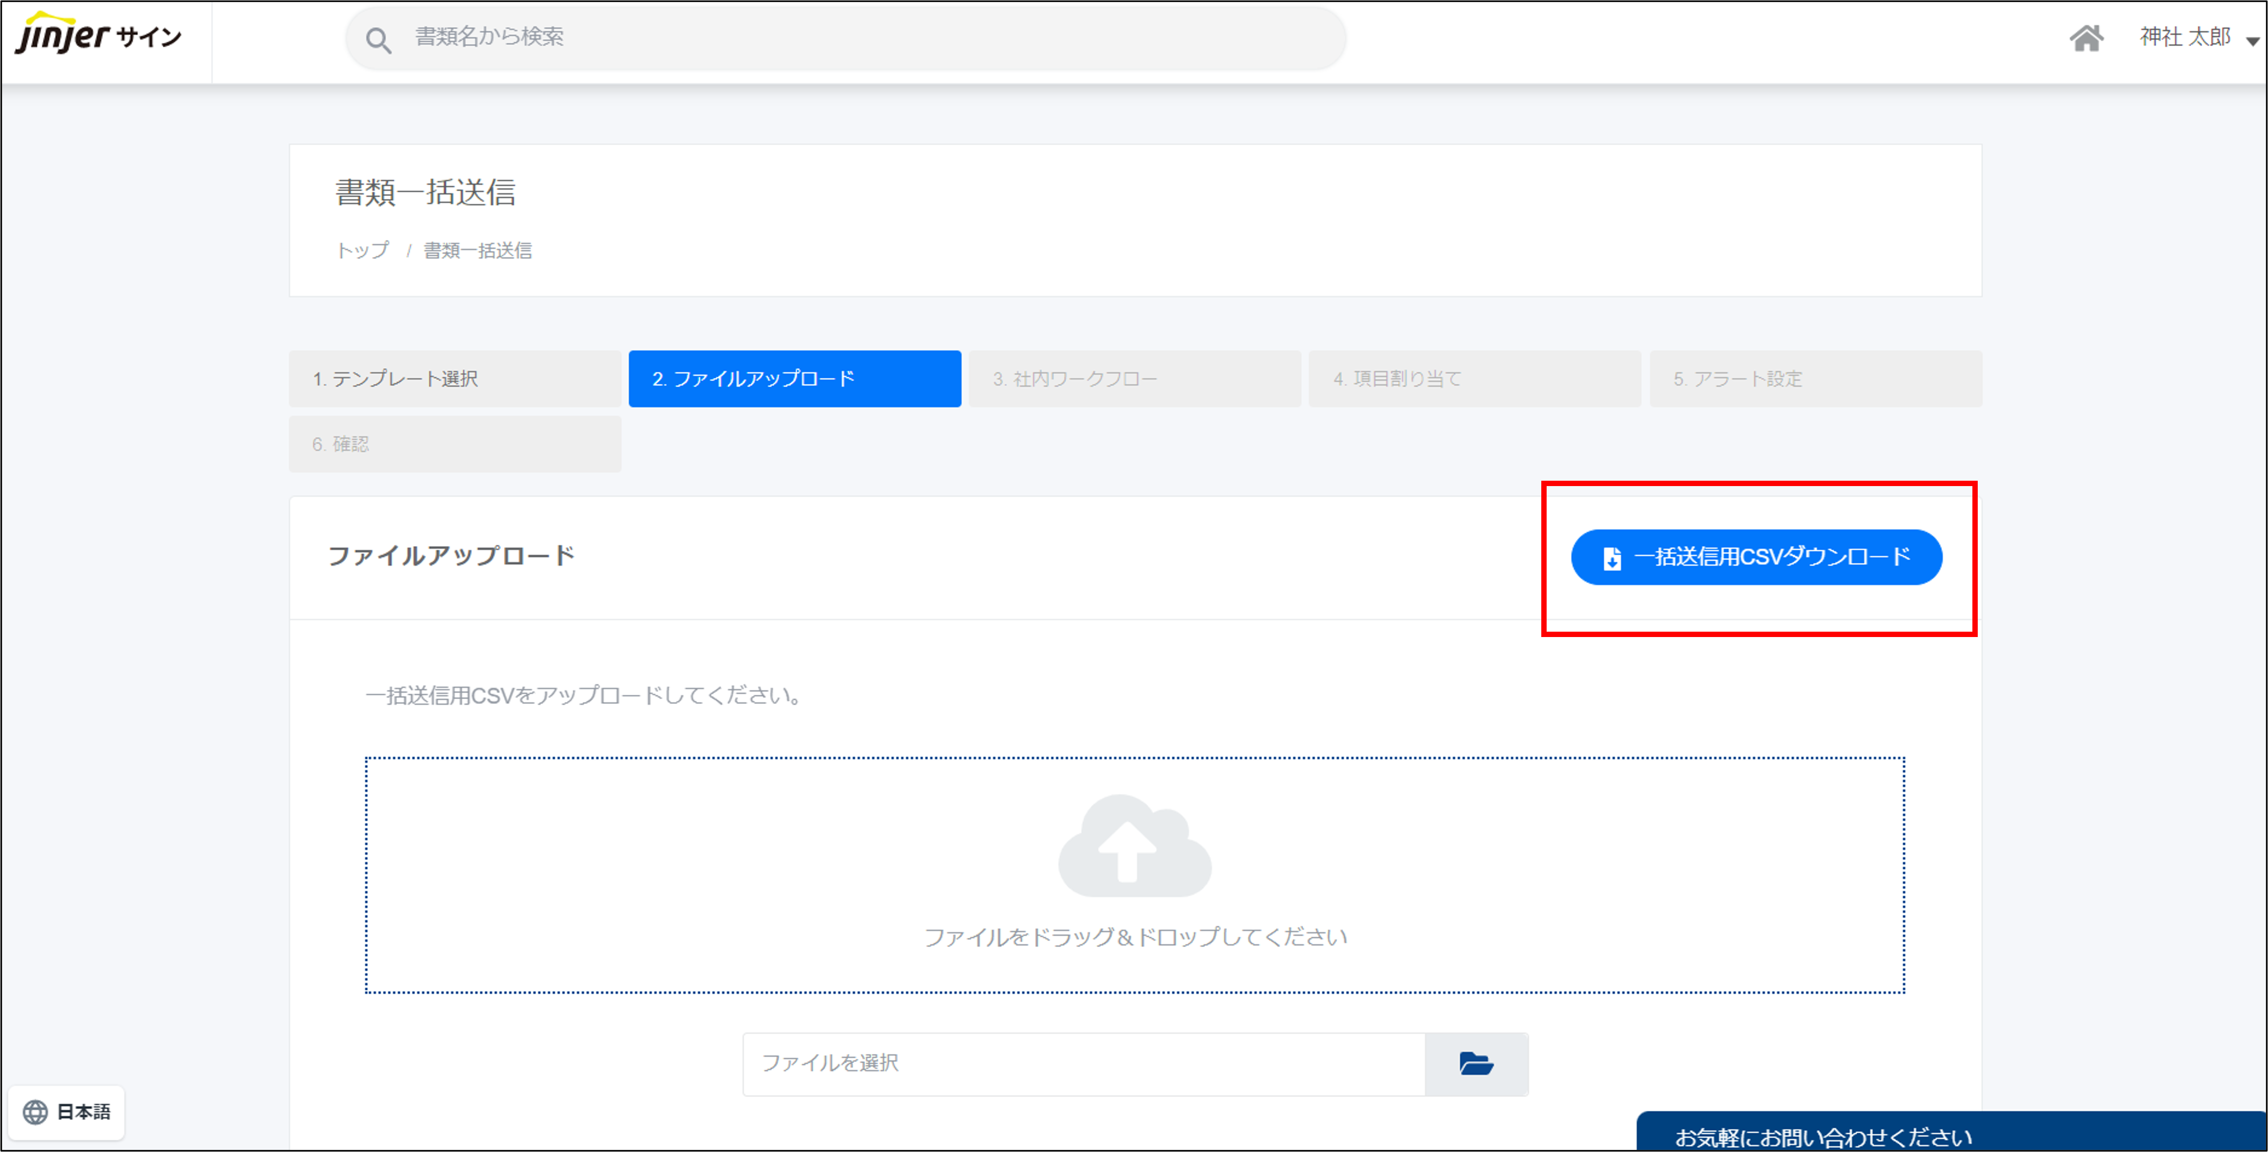Viewport: 2268px width, 1152px height.
Task: Open the 日本語 language selector
Action: (84, 1111)
